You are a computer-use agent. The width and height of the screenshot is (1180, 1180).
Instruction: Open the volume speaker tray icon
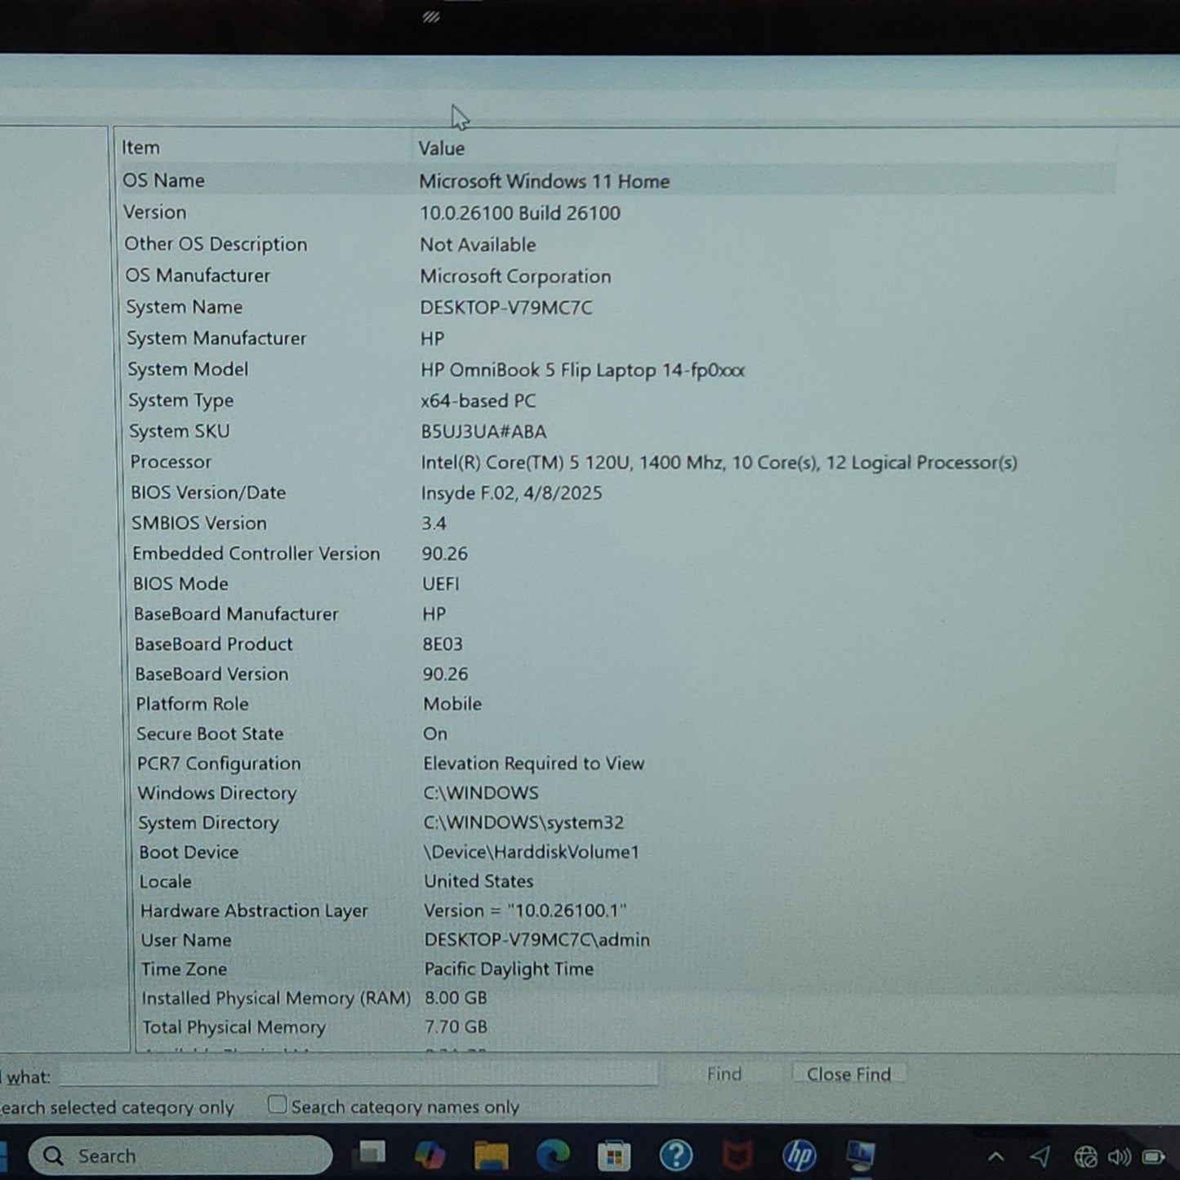click(1119, 1157)
